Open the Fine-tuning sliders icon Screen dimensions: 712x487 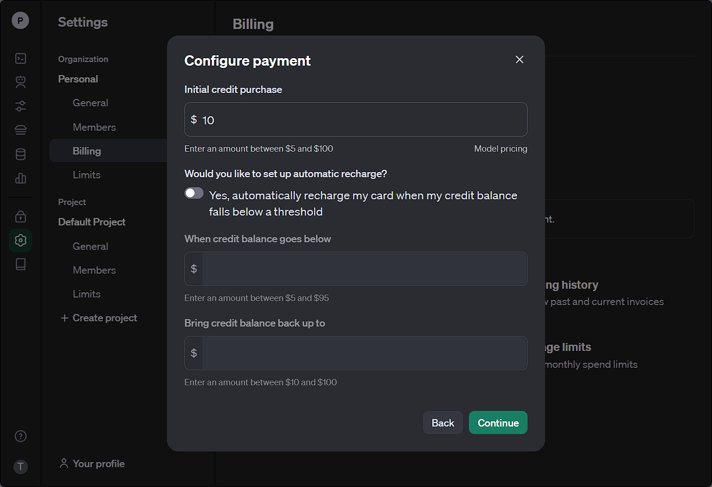point(20,106)
